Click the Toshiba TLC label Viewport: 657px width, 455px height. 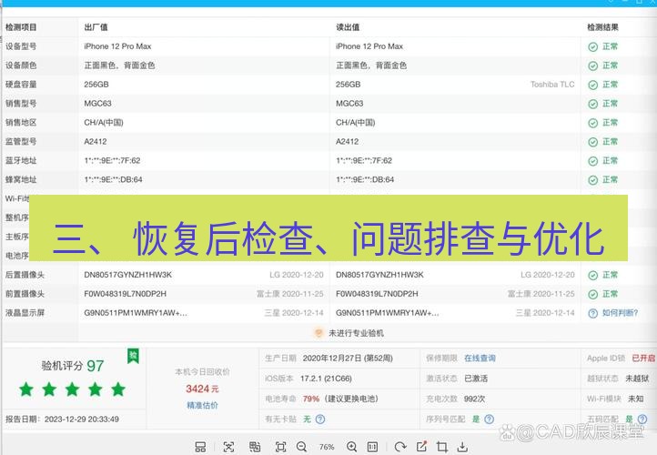(x=552, y=85)
